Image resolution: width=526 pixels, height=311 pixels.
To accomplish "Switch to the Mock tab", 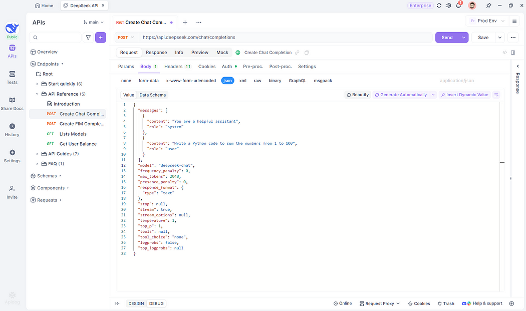I will point(222,53).
